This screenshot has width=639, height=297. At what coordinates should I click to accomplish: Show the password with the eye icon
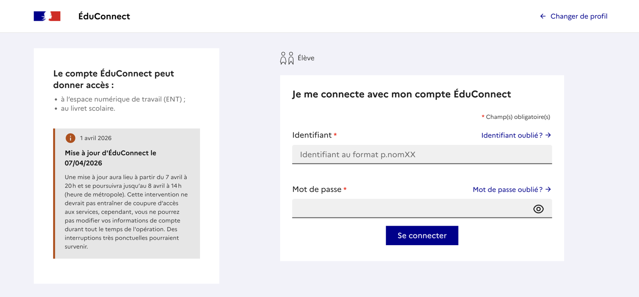(x=538, y=209)
